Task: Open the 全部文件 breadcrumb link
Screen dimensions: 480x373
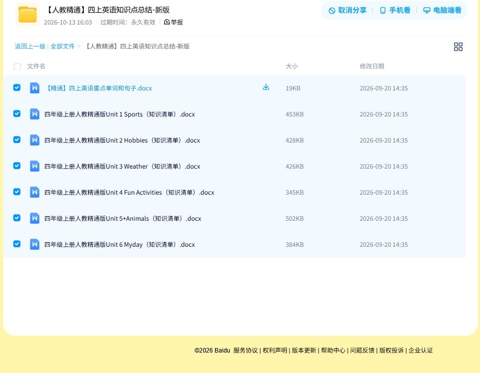Action: click(62, 46)
